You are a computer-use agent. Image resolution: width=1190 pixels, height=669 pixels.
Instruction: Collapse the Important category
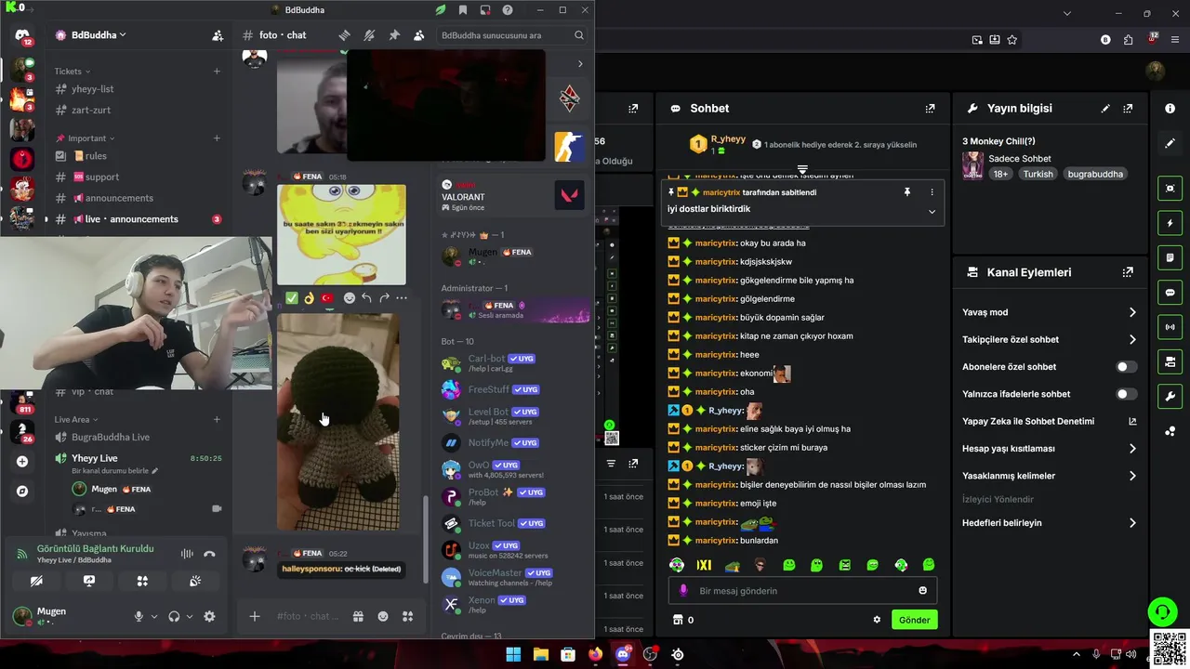pos(91,138)
